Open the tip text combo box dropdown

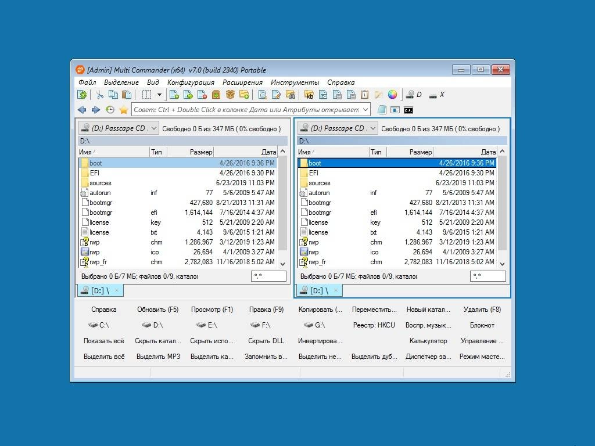point(365,110)
